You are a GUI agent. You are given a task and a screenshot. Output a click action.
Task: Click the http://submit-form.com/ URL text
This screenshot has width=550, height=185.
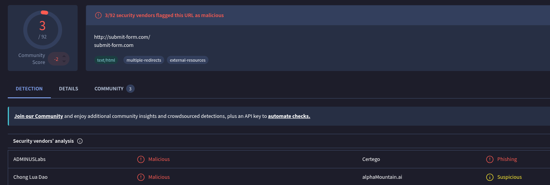pos(122,37)
